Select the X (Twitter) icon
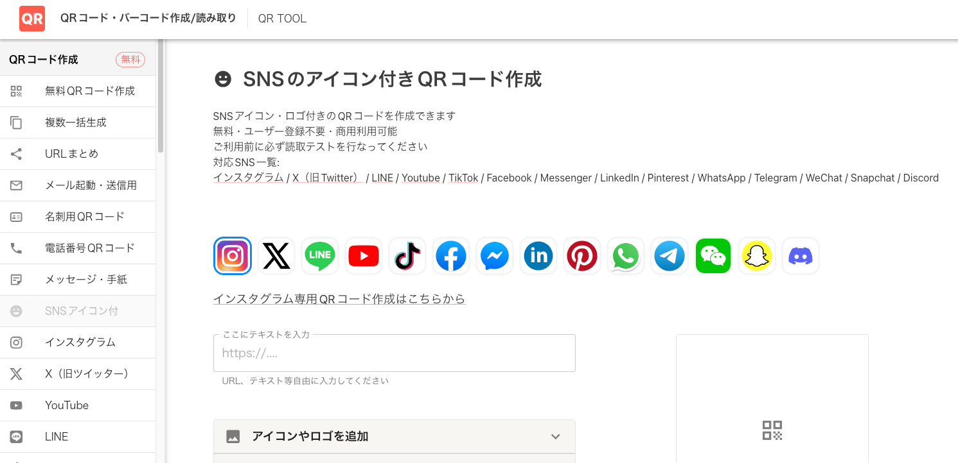Viewport: 958px width, 463px height. 276,255
